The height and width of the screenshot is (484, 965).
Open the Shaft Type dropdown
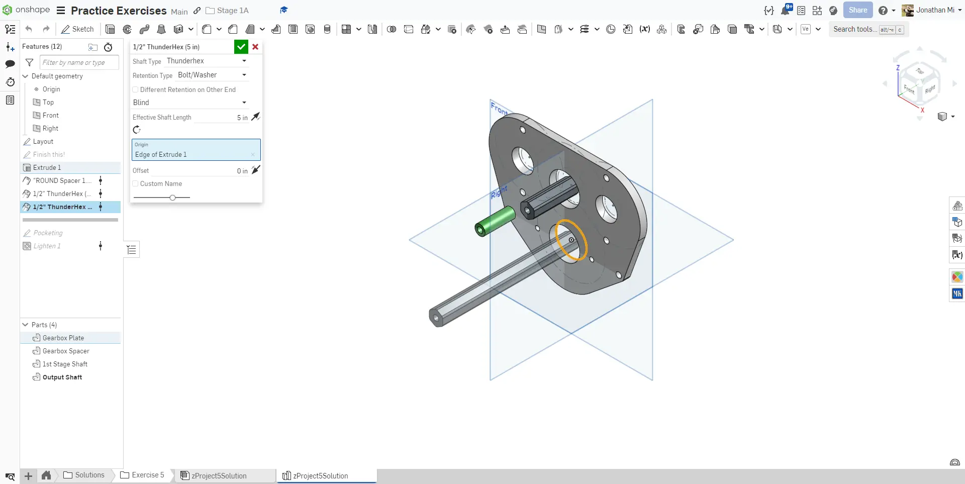coord(206,61)
